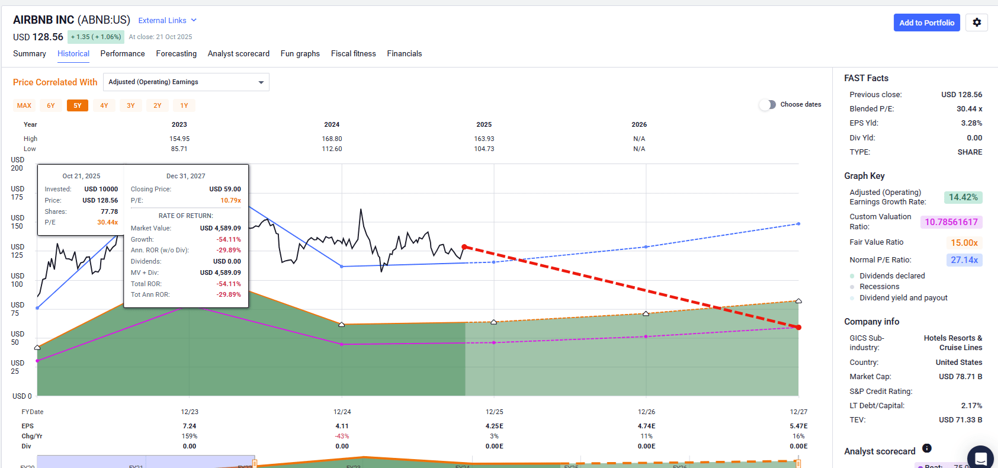
Task: Click the AIRBNB INC (ABNB:US) title
Action: click(72, 20)
